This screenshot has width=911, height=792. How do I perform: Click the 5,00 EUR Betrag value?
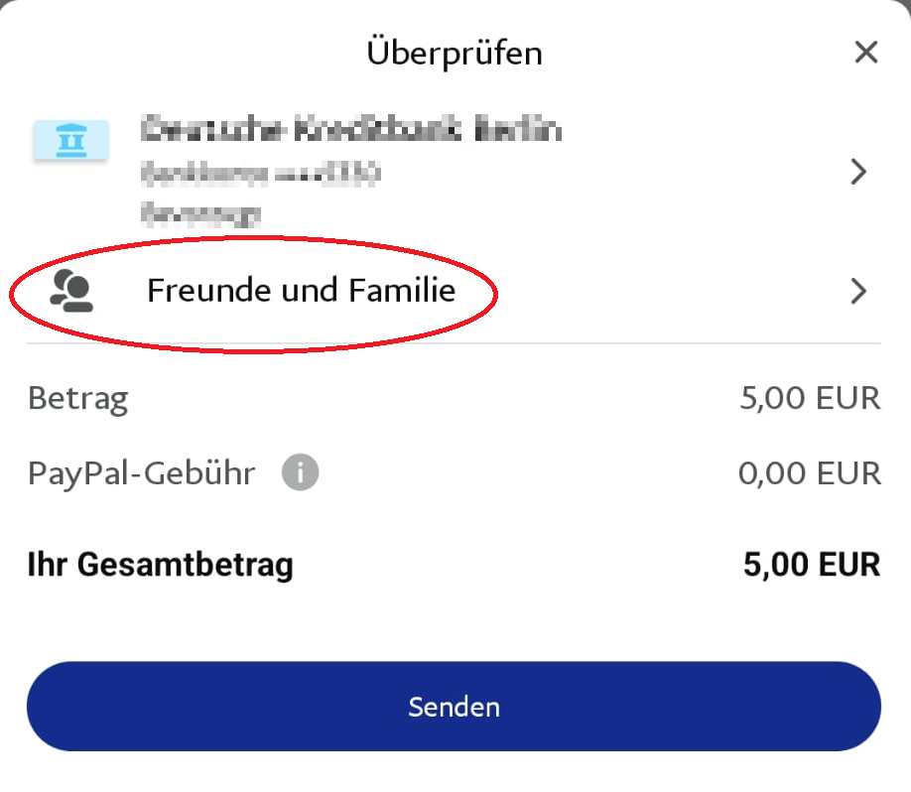tap(810, 398)
